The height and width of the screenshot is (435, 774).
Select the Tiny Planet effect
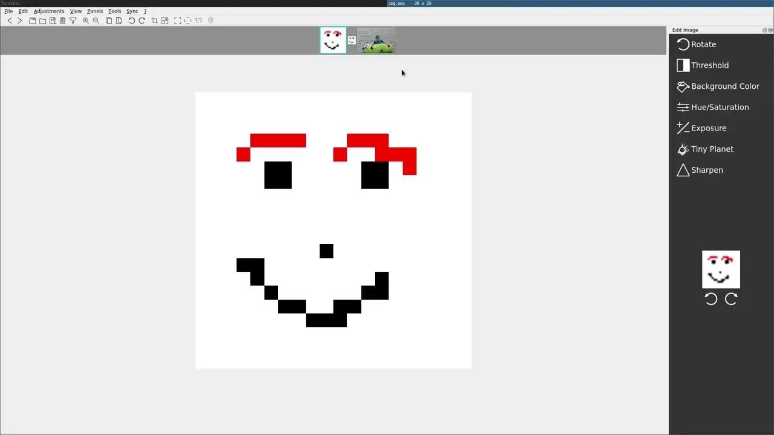[712, 149]
